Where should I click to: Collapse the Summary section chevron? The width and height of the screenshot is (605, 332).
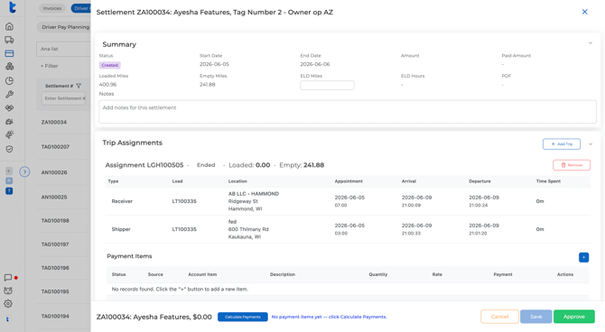(x=591, y=43)
